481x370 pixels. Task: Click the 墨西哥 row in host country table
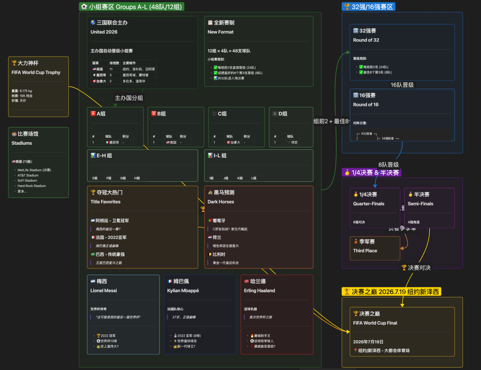click(x=124, y=75)
